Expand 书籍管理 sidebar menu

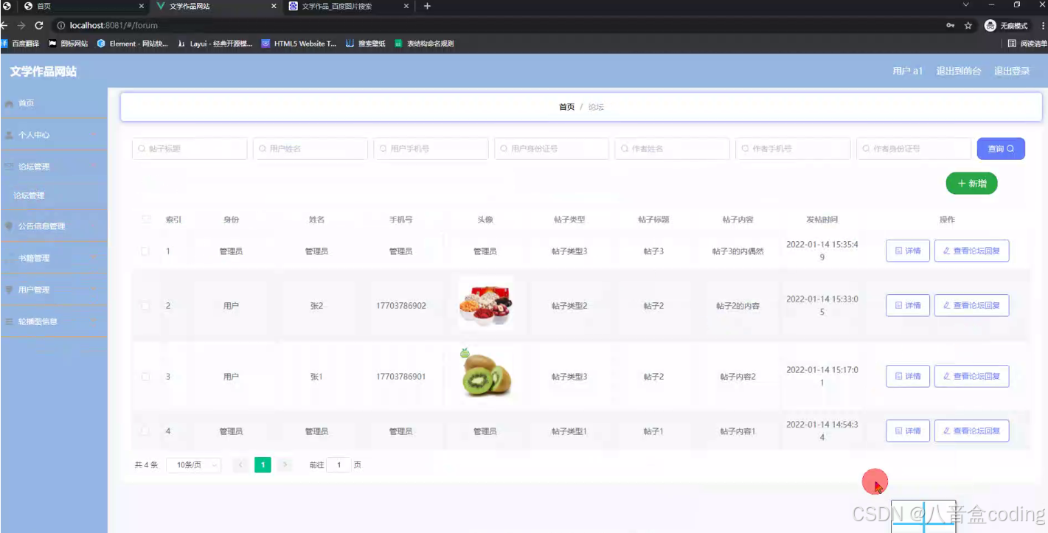tap(53, 258)
